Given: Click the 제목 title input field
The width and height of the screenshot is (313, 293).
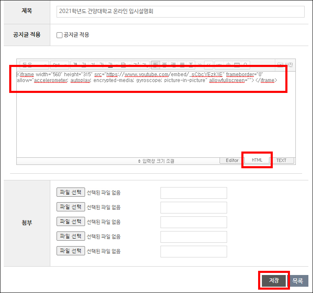Looking at the screenshot, I should point(180,12).
